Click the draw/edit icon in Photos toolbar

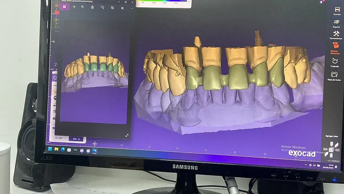click(122, 8)
